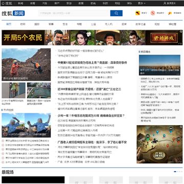Close the map game ad in the sidebar
The image size is (184, 184).
coord(181,127)
